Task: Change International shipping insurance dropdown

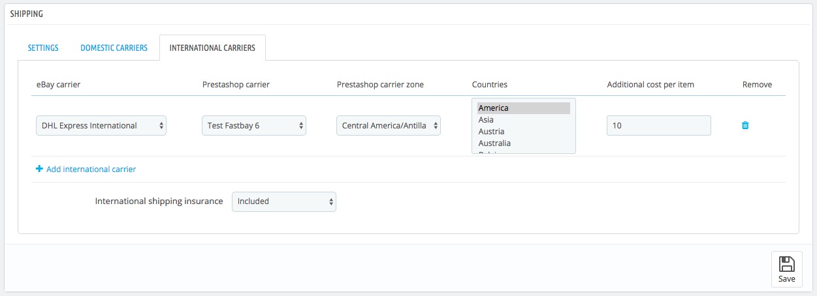Action: tap(284, 201)
